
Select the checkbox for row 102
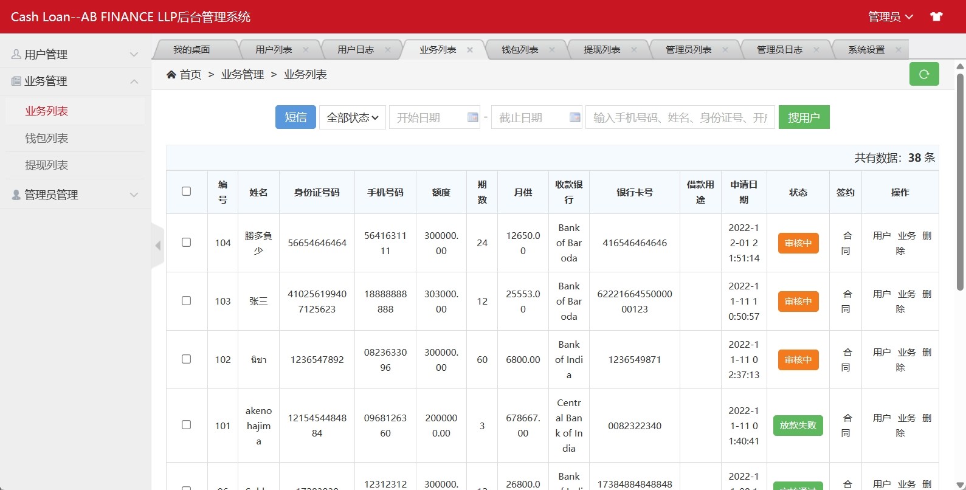coord(187,359)
